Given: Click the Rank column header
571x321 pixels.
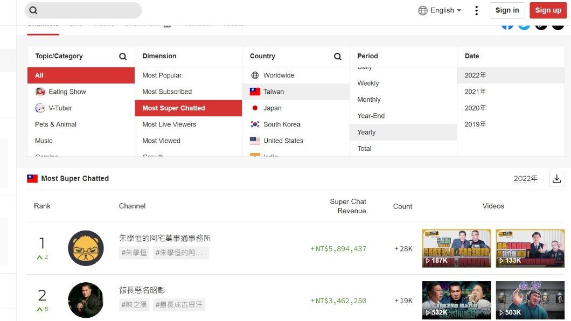Looking at the screenshot, I should pyautogui.click(x=42, y=206).
